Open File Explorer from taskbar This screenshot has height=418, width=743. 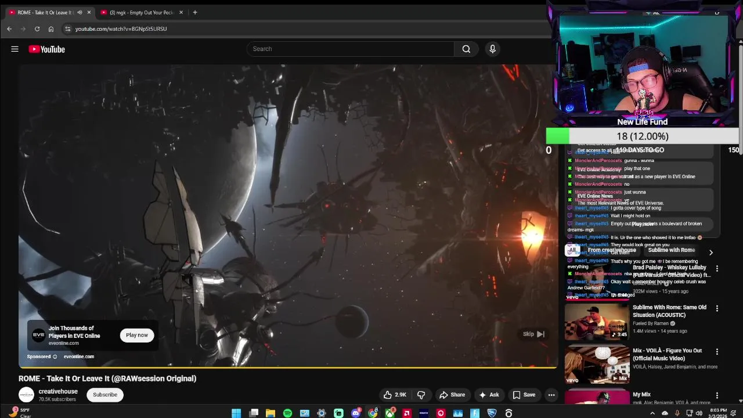[270, 413]
